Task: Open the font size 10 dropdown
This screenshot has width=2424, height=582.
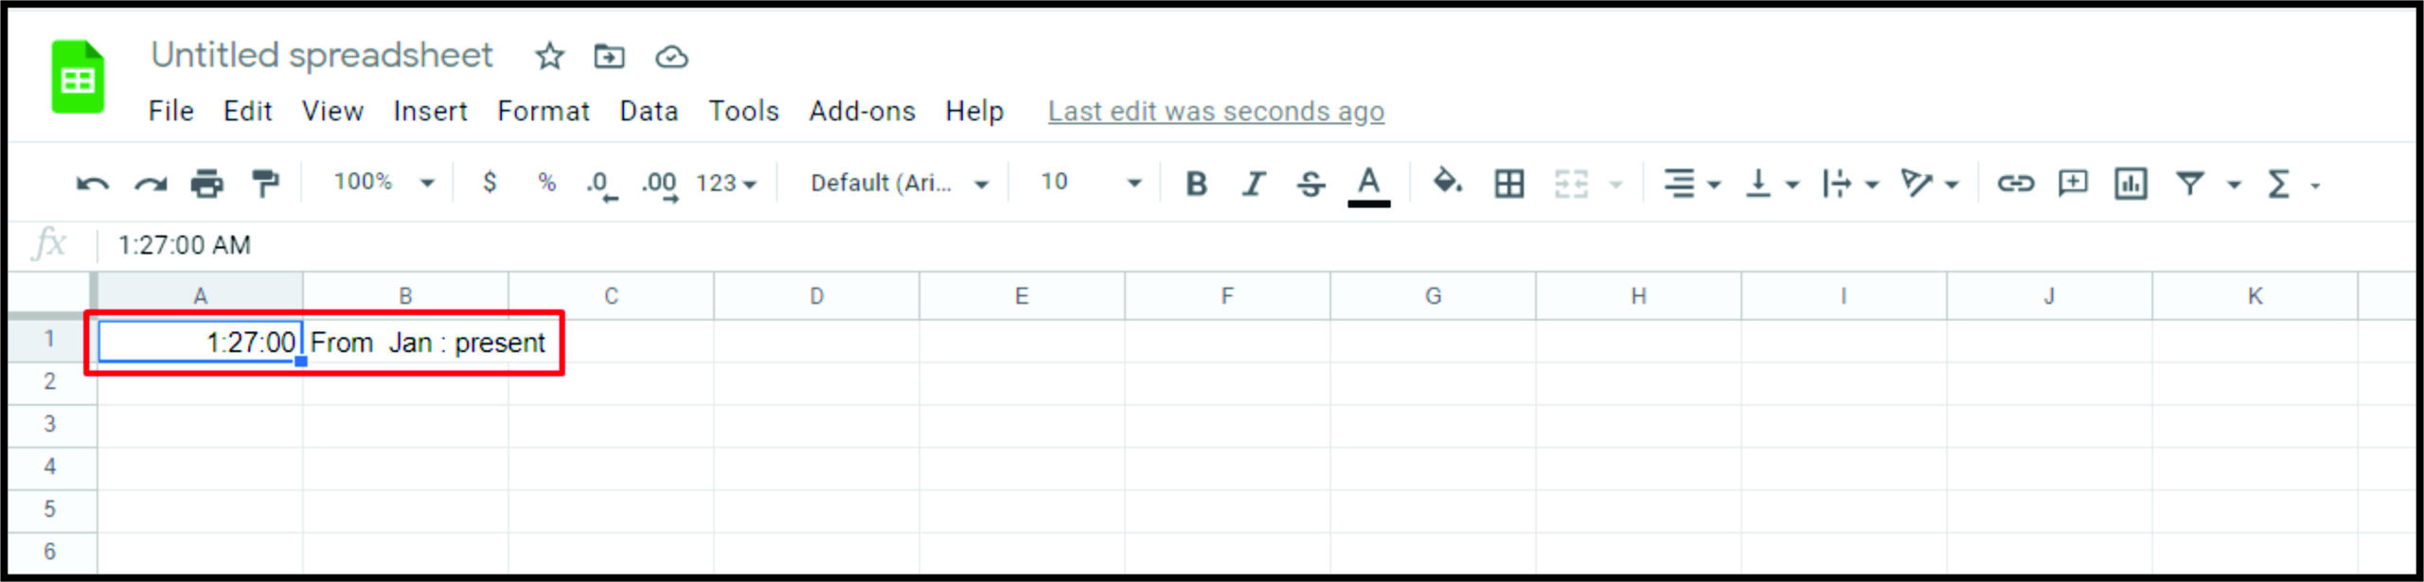Action: (x=1091, y=182)
